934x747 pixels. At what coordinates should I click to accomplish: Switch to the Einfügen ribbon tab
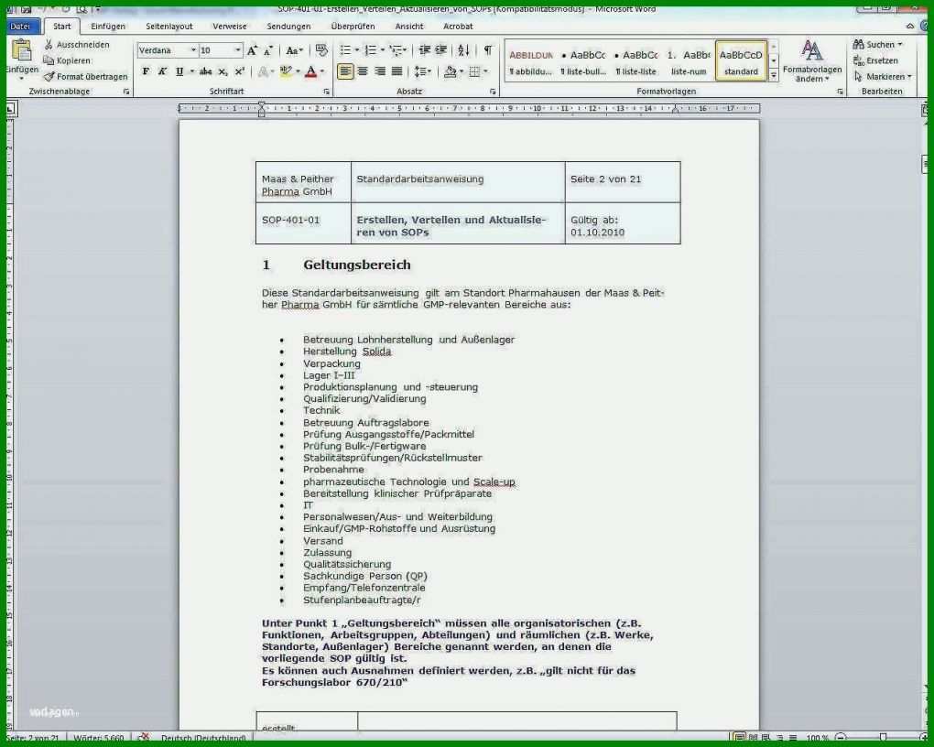point(108,27)
